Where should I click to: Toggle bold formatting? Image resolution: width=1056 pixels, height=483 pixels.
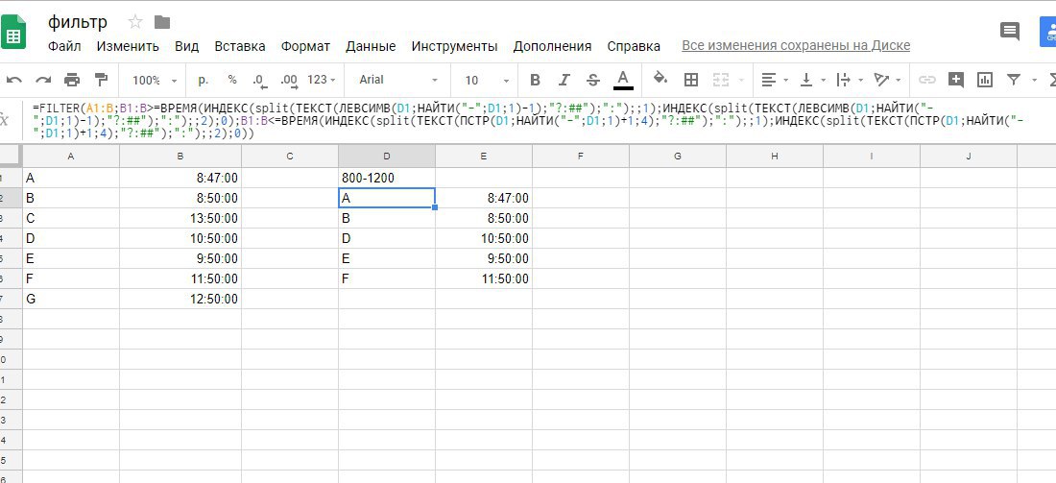point(536,80)
